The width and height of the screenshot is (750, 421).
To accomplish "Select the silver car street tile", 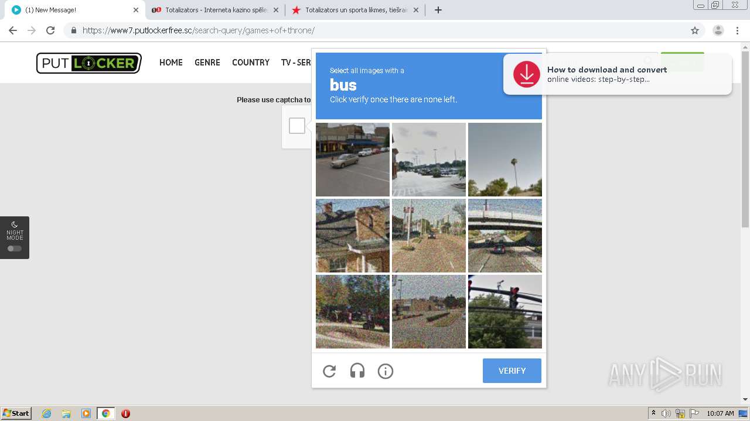I will (353, 160).
